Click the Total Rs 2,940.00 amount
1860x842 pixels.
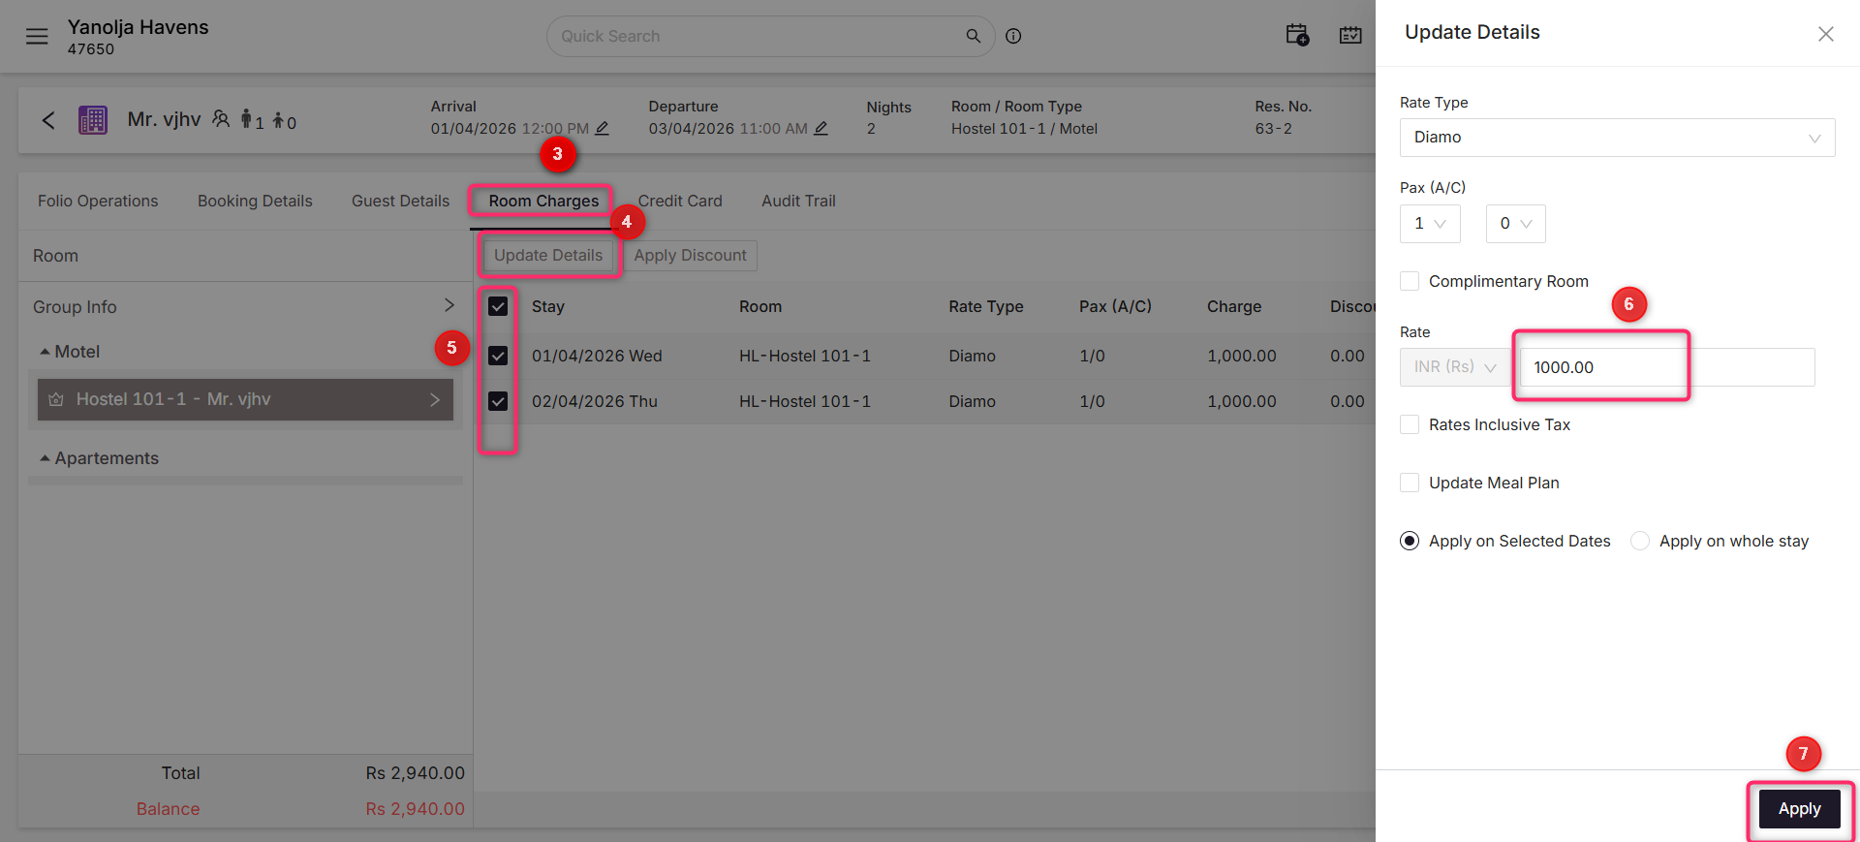click(x=415, y=772)
